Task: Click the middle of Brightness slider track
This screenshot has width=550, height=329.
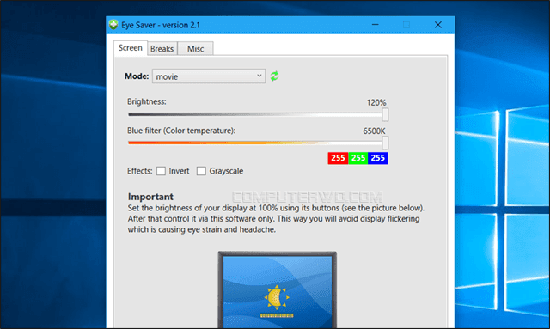Action: (255, 114)
